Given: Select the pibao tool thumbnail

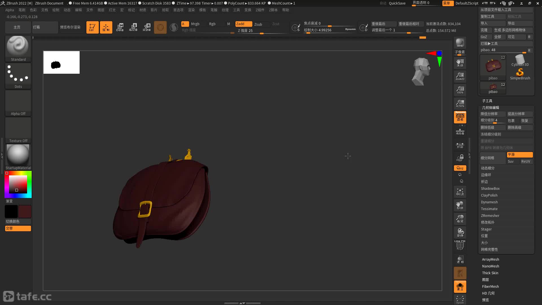Looking at the screenshot, I should 493,68.
